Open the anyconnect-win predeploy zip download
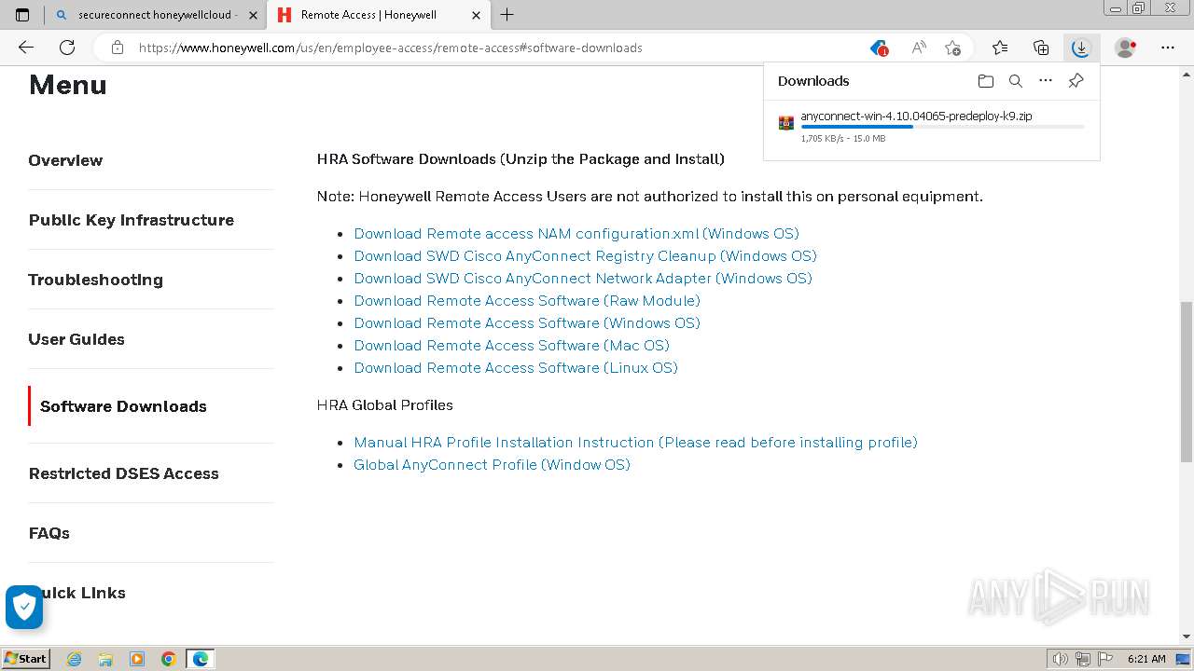This screenshot has height=671, width=1194. click(916, 116)
